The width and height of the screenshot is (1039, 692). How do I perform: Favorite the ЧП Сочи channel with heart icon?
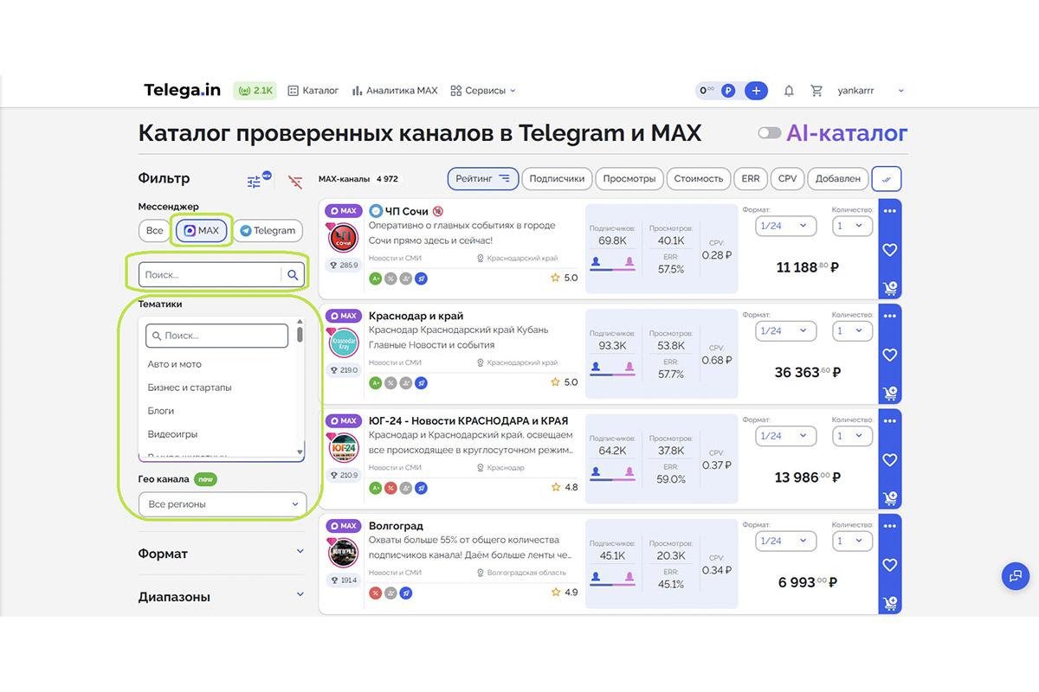pyautogui.click(x=889, y=249)
